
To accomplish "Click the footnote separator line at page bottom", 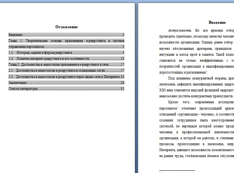I will tap(176, 171).
